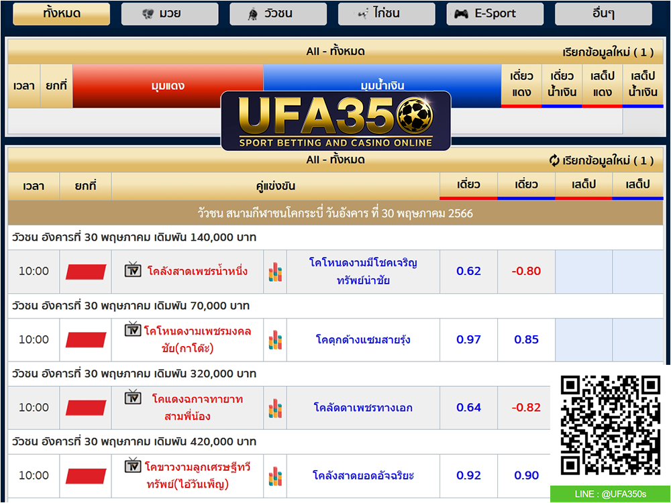Image resolution: width=671 pixels, height=503 pixels.
Task: Click the venue banner สนามกีฬาชนโคกระบี่
Action: pyautogui.click(x=335, y=213)
